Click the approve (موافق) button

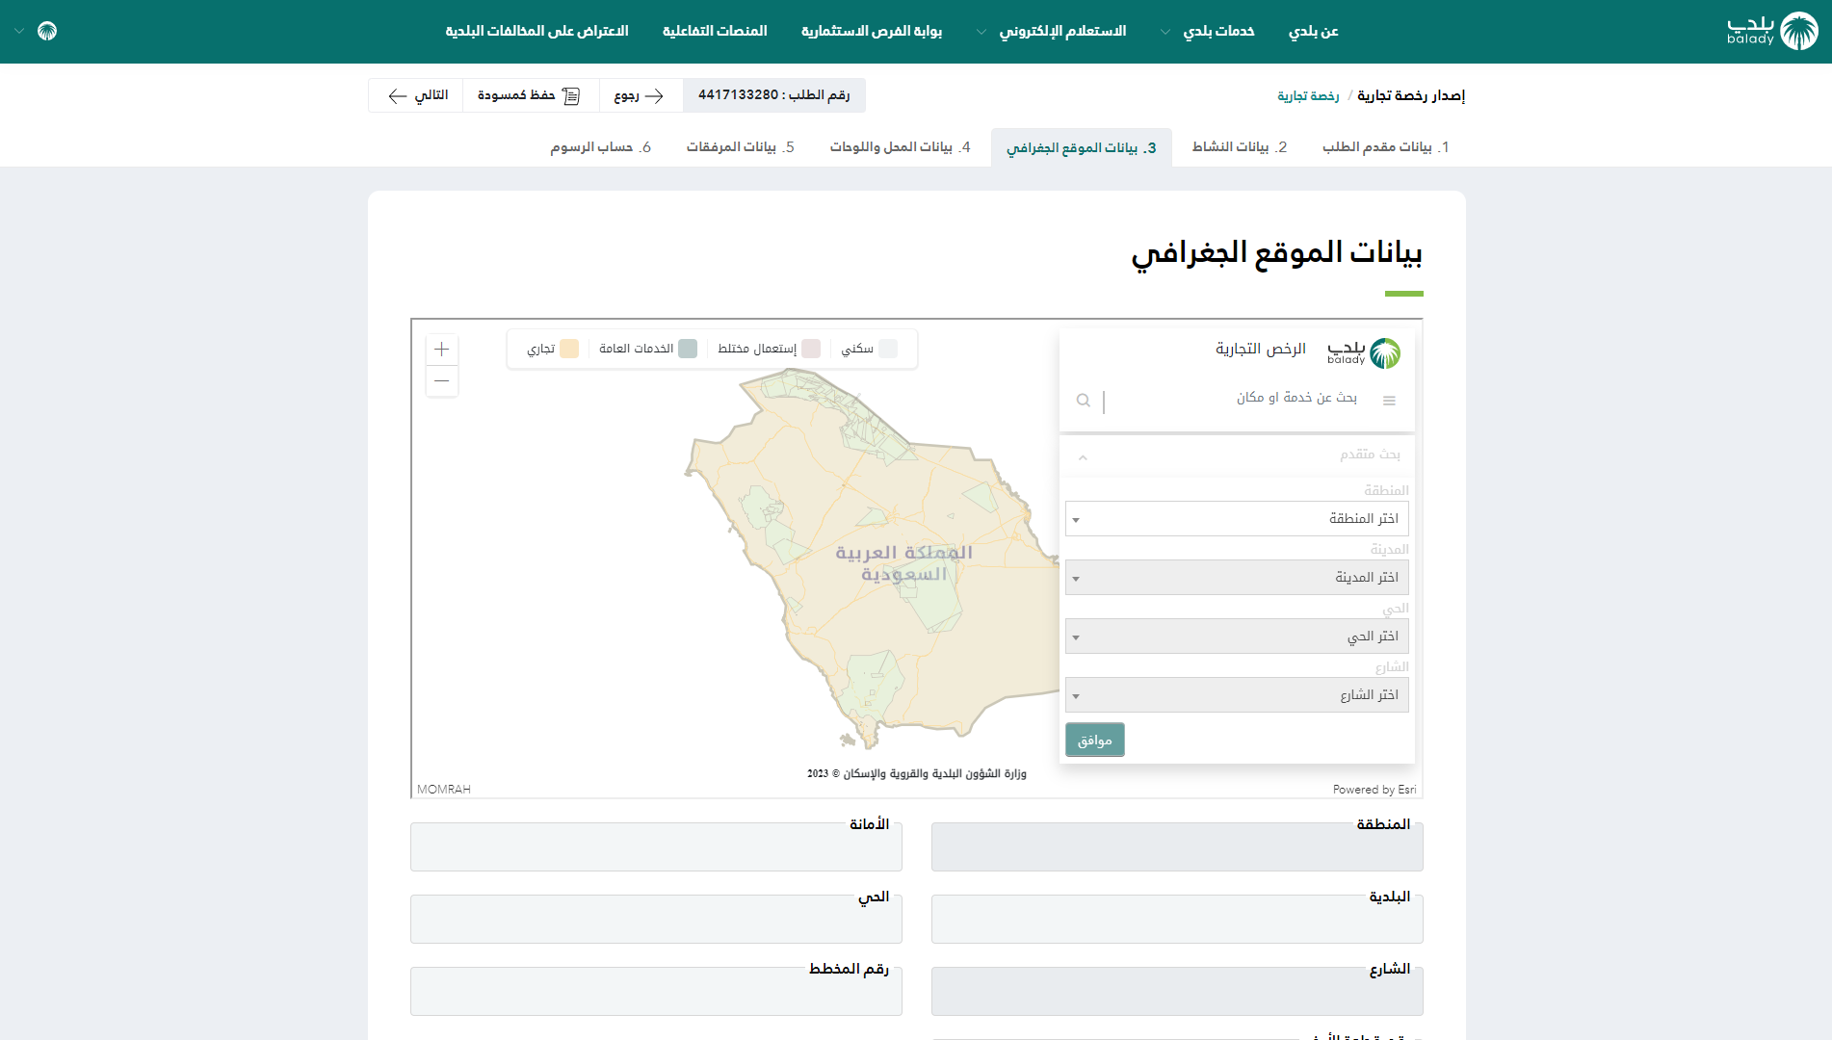coord(1094,740)
